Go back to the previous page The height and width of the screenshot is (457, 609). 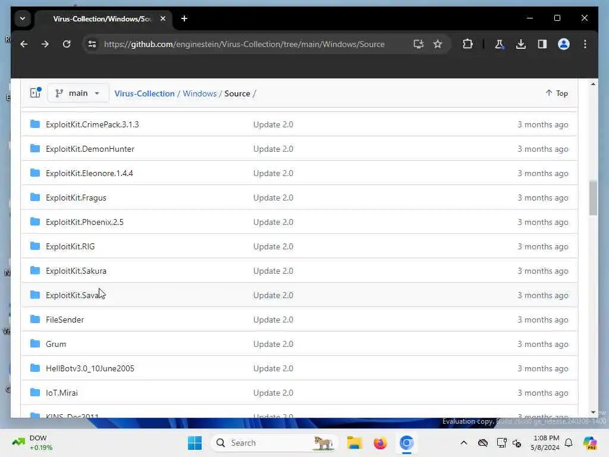pyautogui.click(x=24, y=44)
